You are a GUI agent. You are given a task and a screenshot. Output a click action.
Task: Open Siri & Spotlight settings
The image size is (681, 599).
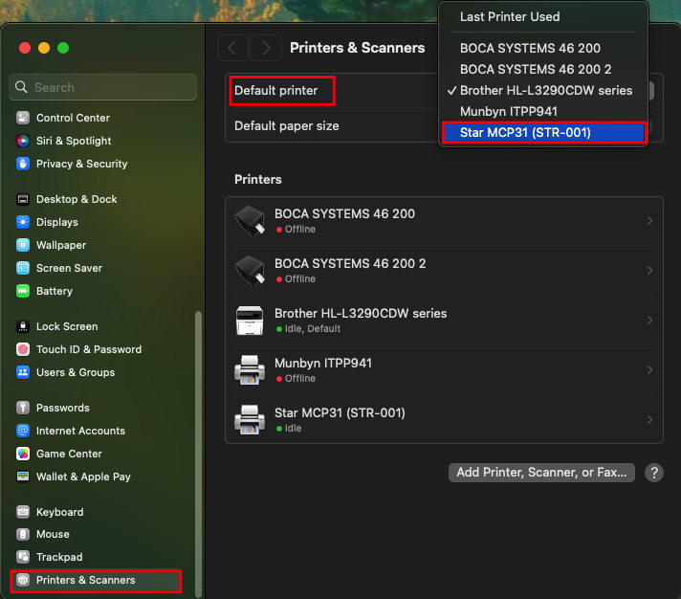coord(74,141)
